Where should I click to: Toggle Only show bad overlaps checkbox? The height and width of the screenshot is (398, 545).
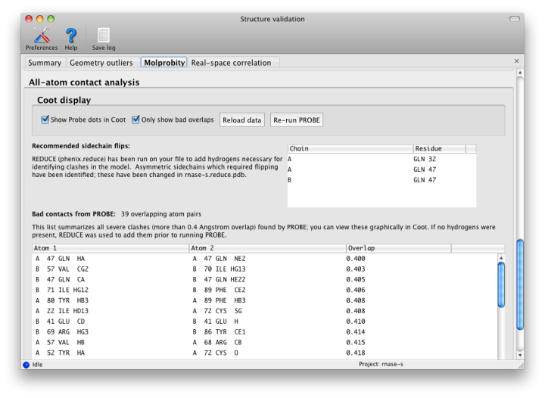click(x=136, y=120)
